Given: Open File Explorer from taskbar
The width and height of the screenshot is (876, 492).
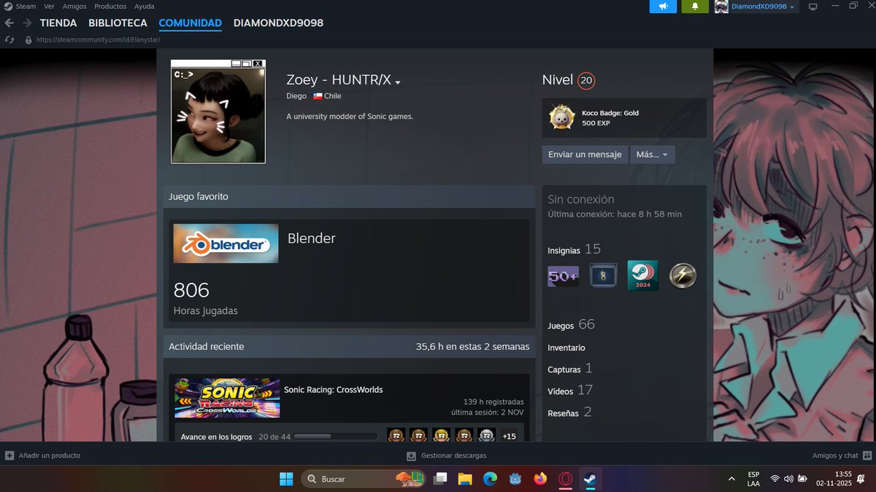Looking at the screenshot, I should coord(465,479).
